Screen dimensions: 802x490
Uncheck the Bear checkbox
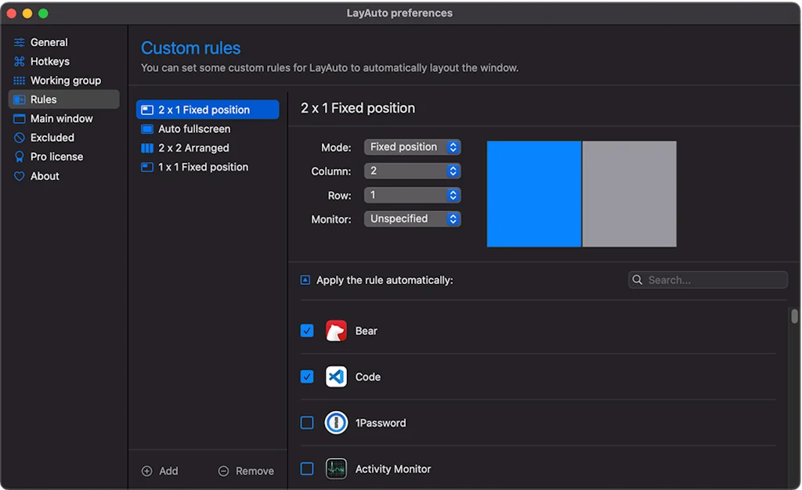(306, 330)
